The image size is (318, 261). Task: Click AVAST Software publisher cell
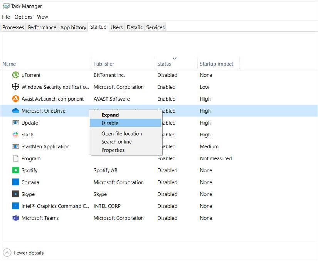pyautogui.click(x=111, y=99)
